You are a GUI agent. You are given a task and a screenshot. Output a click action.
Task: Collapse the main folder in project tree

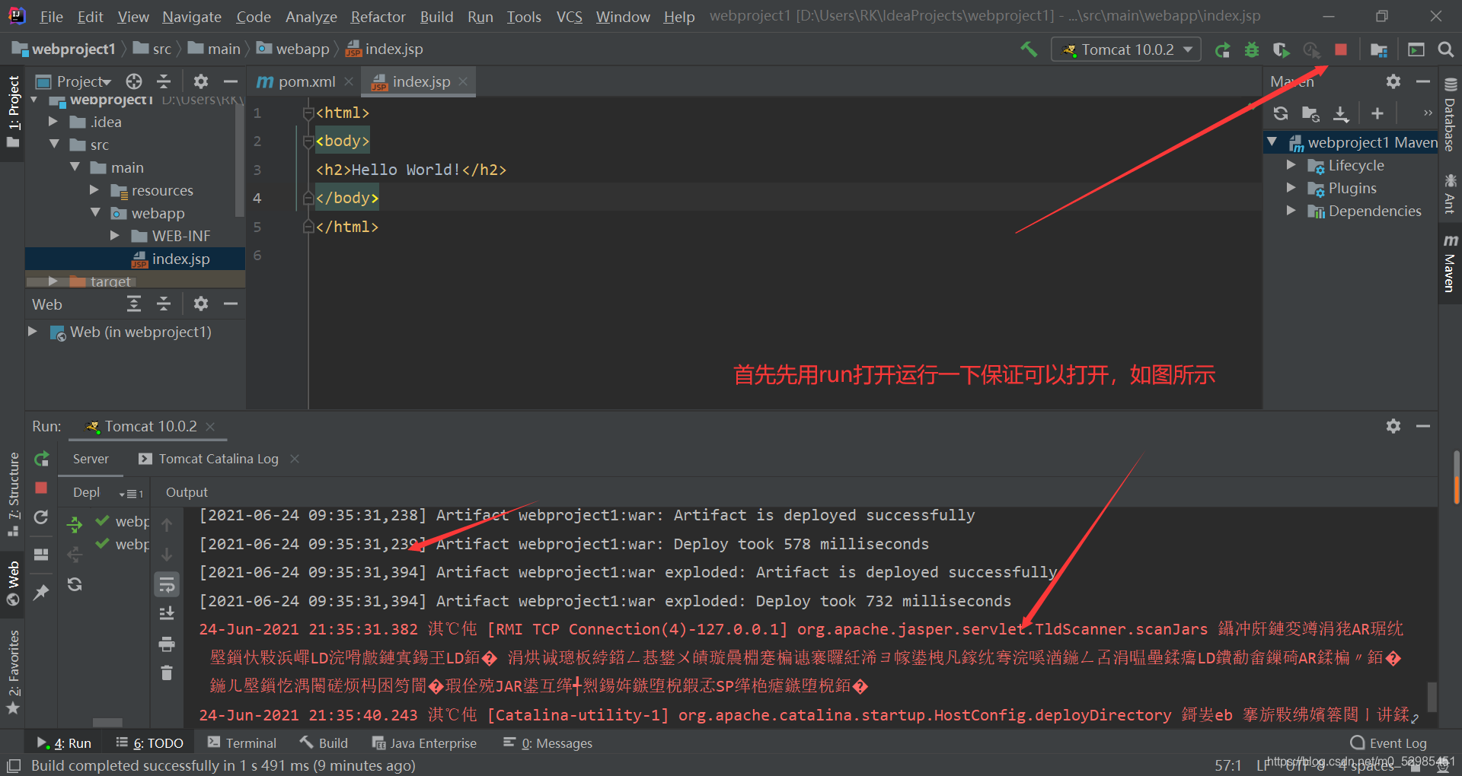tap(75, 167)
